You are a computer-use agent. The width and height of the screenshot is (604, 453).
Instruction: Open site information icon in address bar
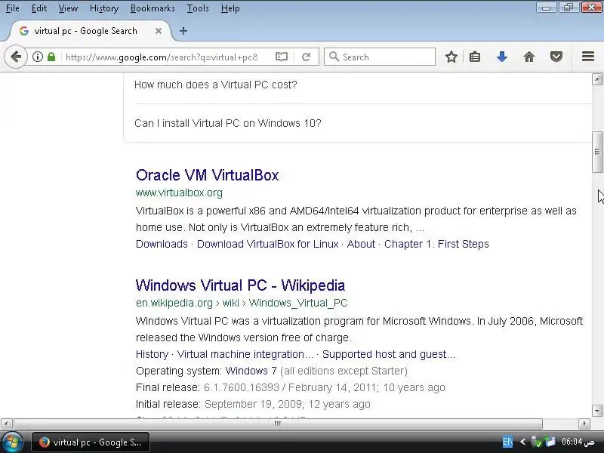(x=37, y=57)
